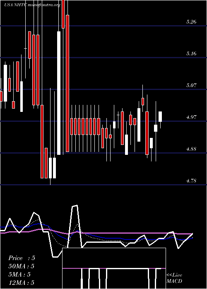
Task: Click the <<Live MACD label
Action: 174,278
